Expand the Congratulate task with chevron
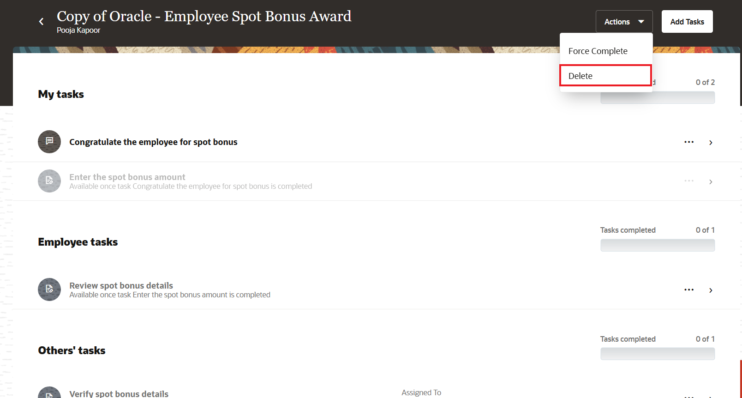The image size is (742, 398). click(711, 143)
